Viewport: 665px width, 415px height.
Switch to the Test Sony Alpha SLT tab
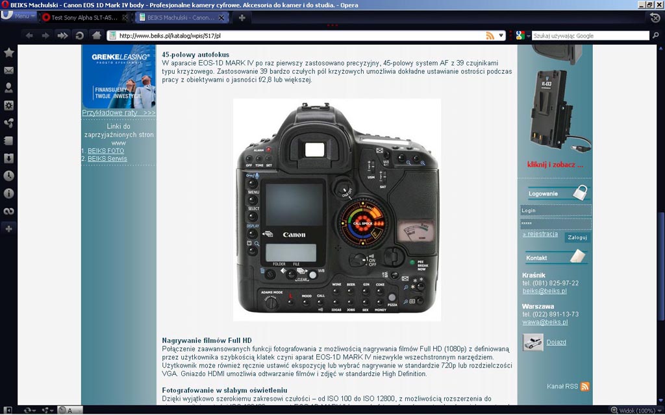tap(85, 18)
